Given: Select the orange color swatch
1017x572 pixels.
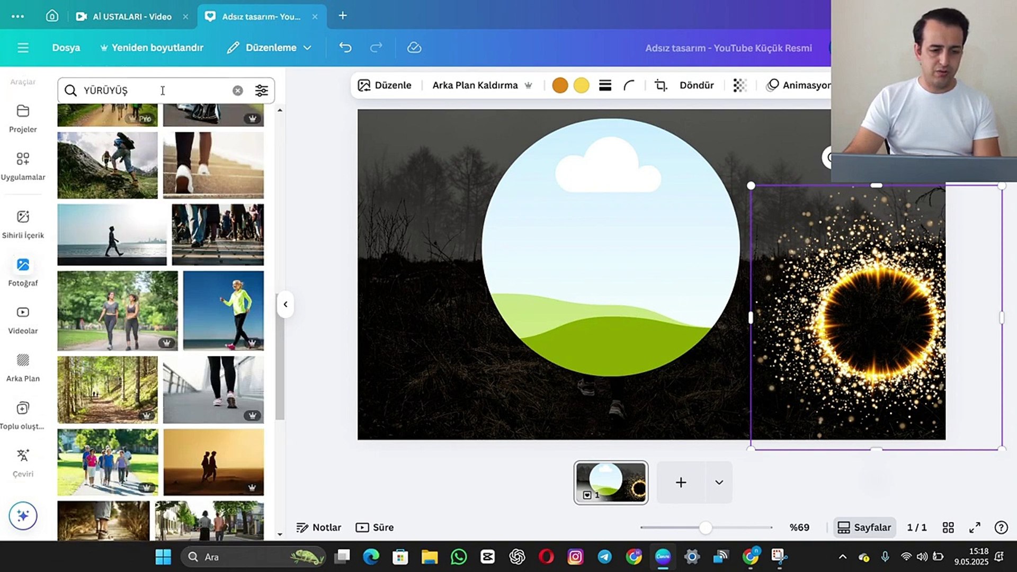Looking at the screenshot, I should pyautogui.click(x=560, y=85).
